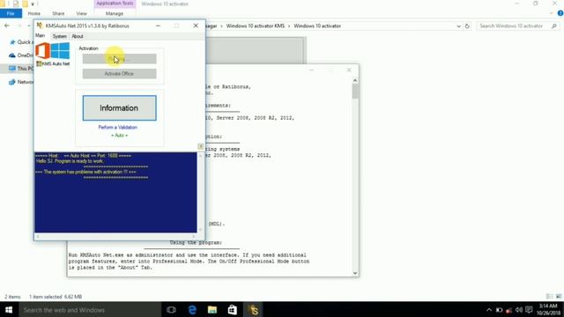Open the View ribbon tab in File Explorer

click(82, 13)
